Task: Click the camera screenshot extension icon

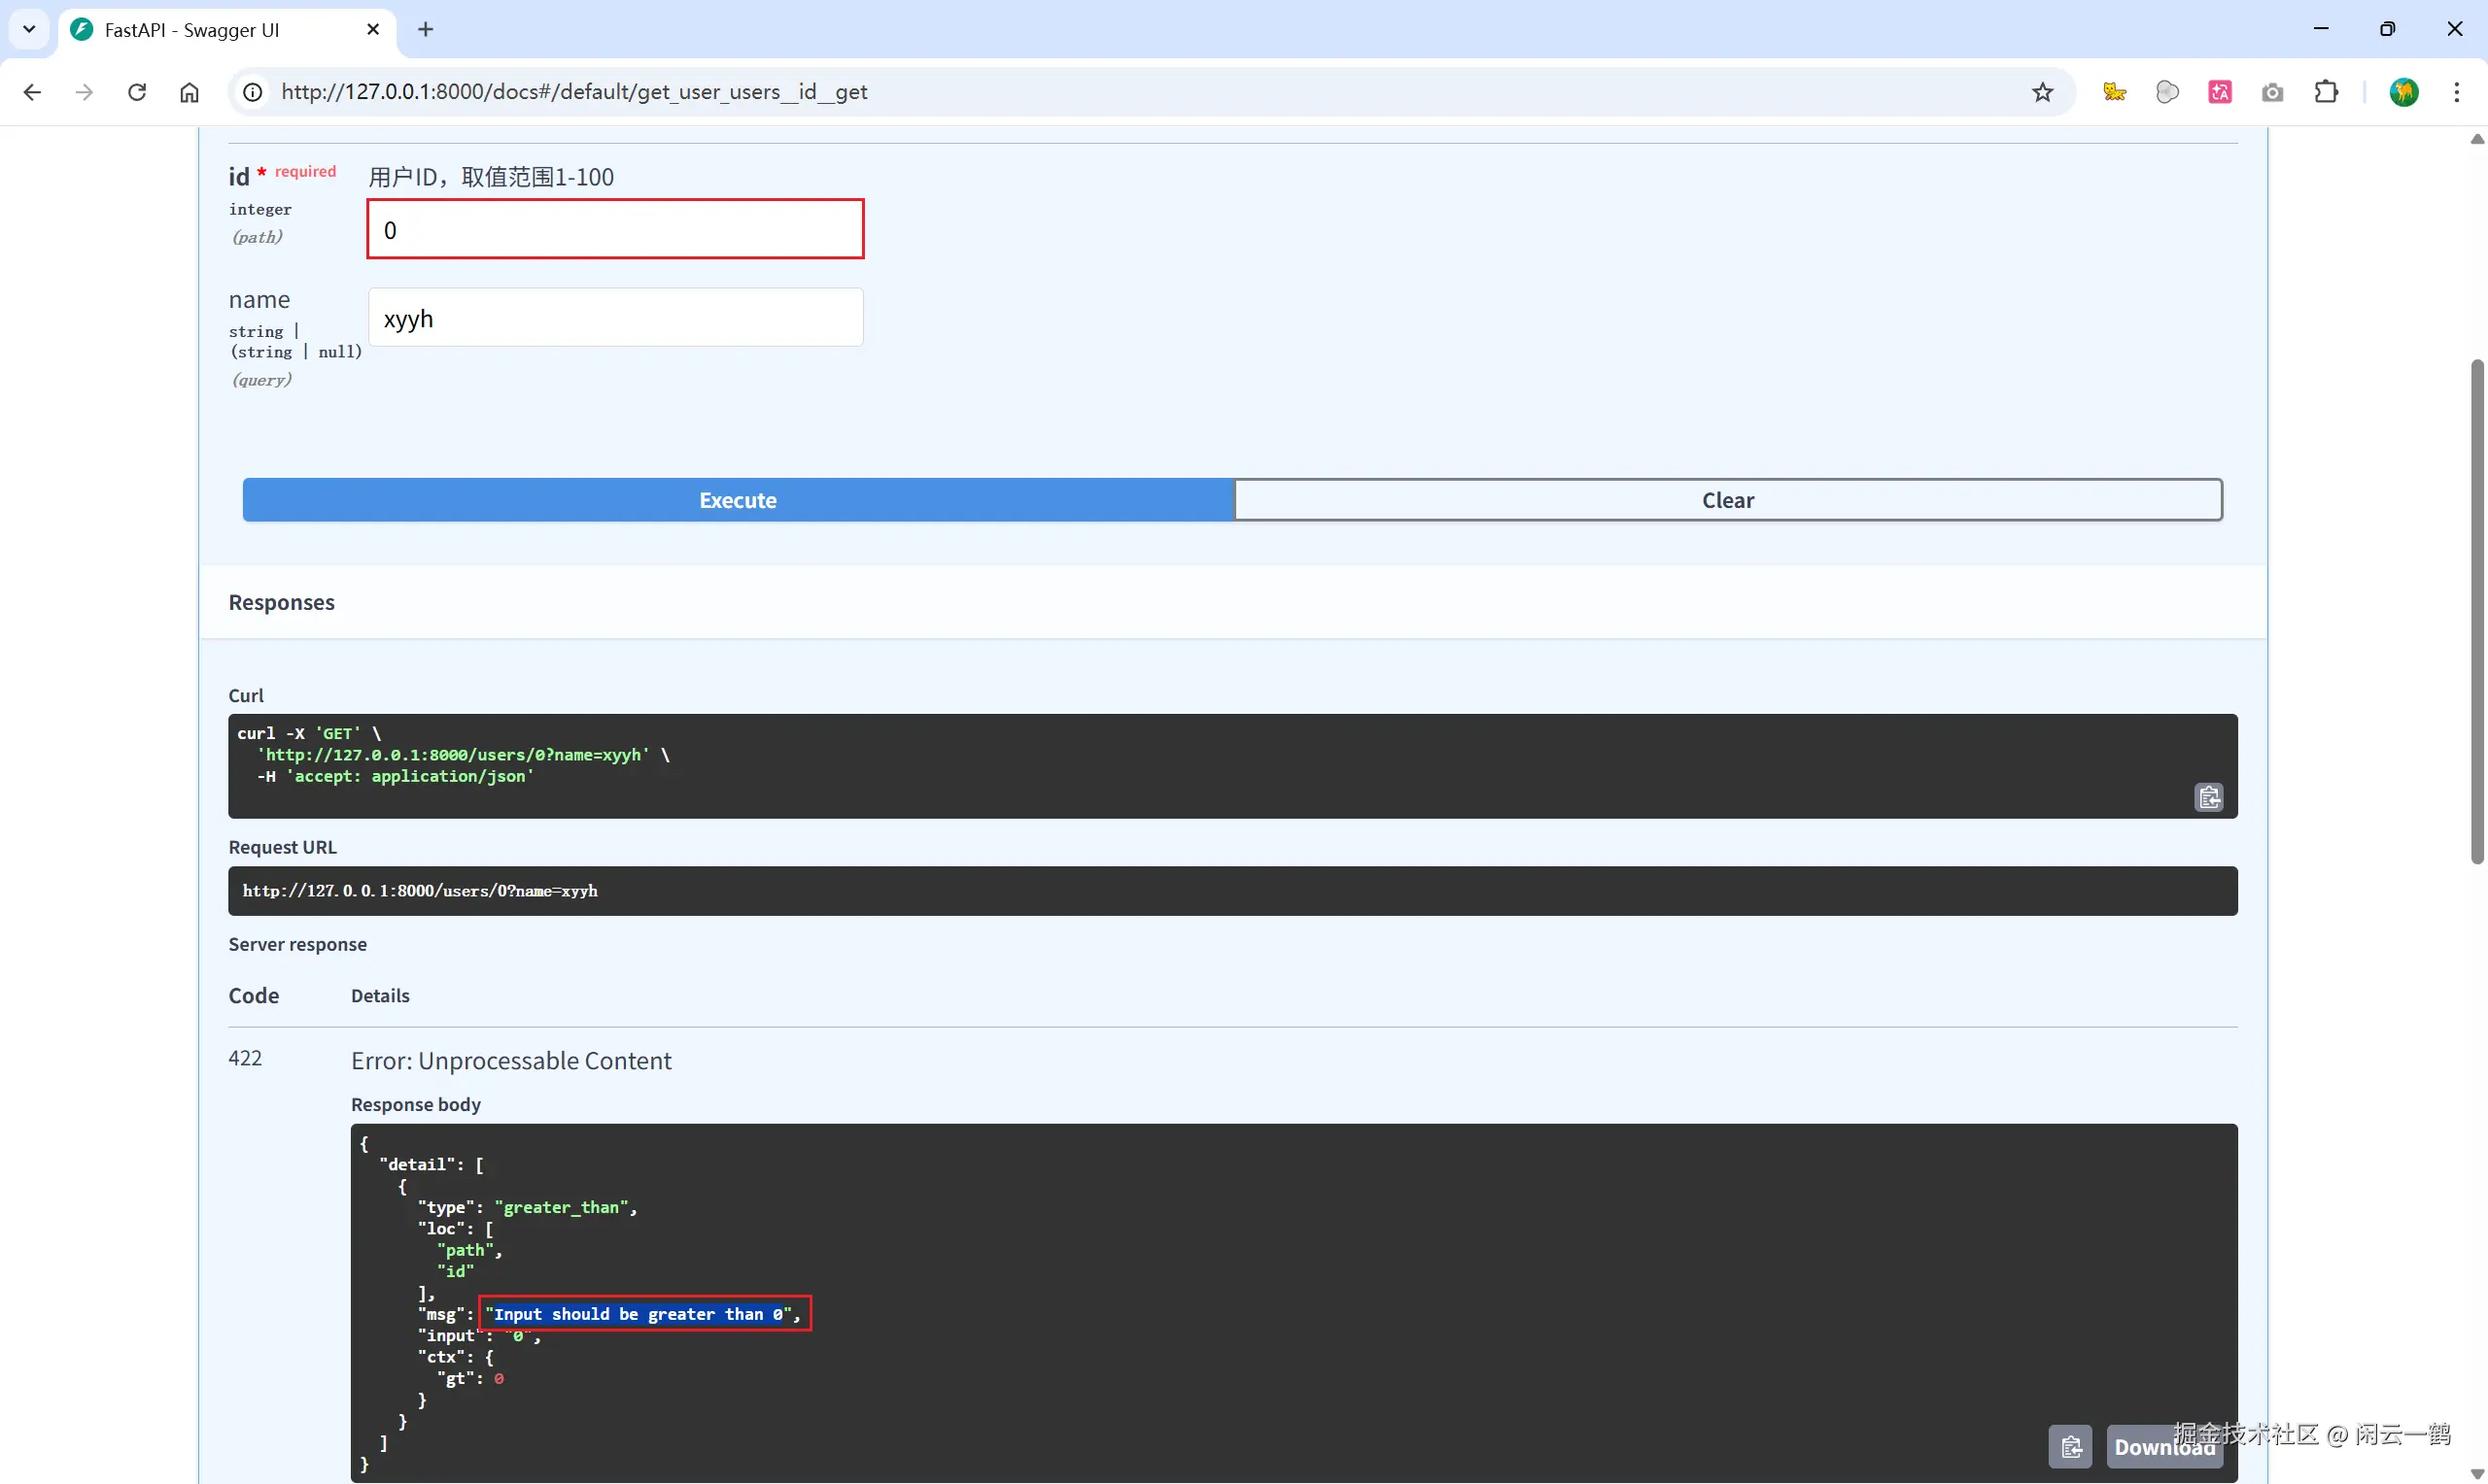Action: tap(2272, 92)
